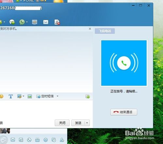Click the 正在拨号，请稍候... status text
Screen dimensions: 163x144
pyautogui.click(x=124, y=91)
